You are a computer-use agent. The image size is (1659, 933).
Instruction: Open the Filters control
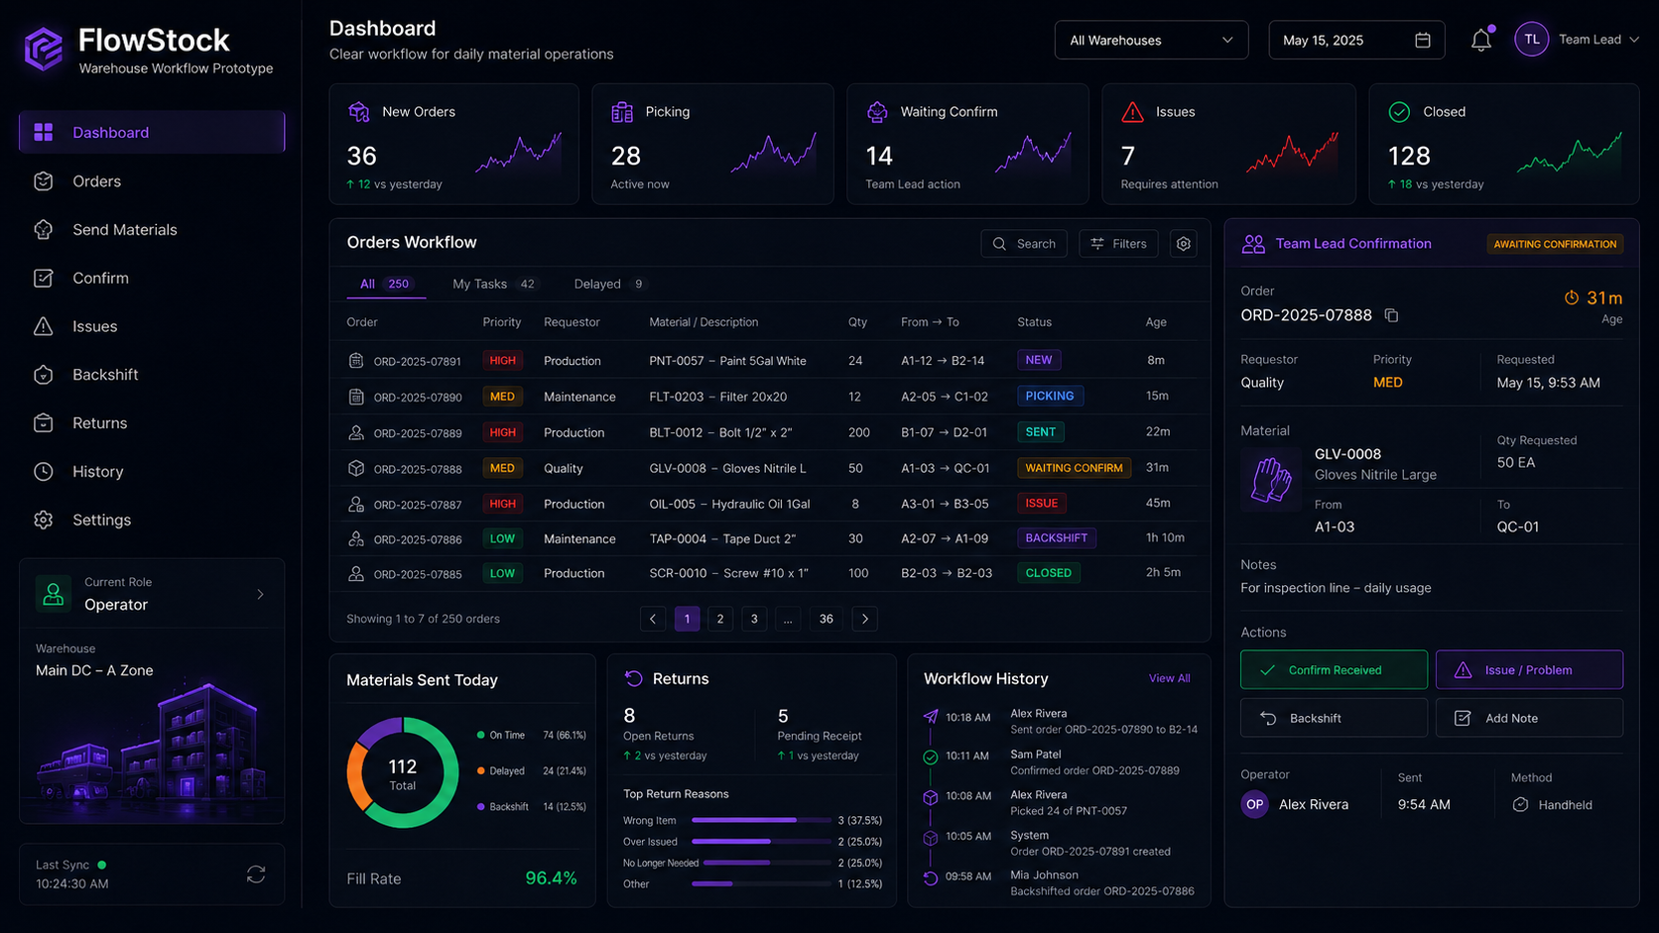(1118, 244)
